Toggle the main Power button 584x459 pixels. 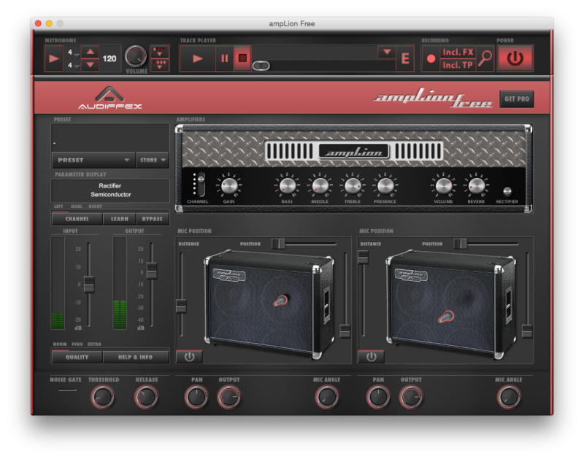[515, 58]
